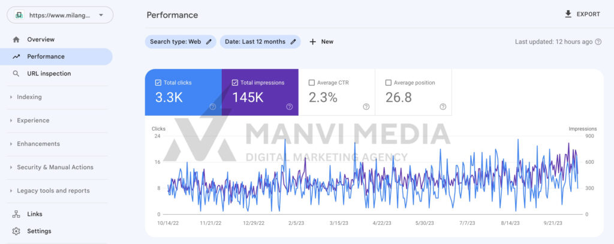Image resolution: width=614 pixels, height=244 pixels.
Task: Edit the Search type: Web filter
Action: [x=180, y=41]
